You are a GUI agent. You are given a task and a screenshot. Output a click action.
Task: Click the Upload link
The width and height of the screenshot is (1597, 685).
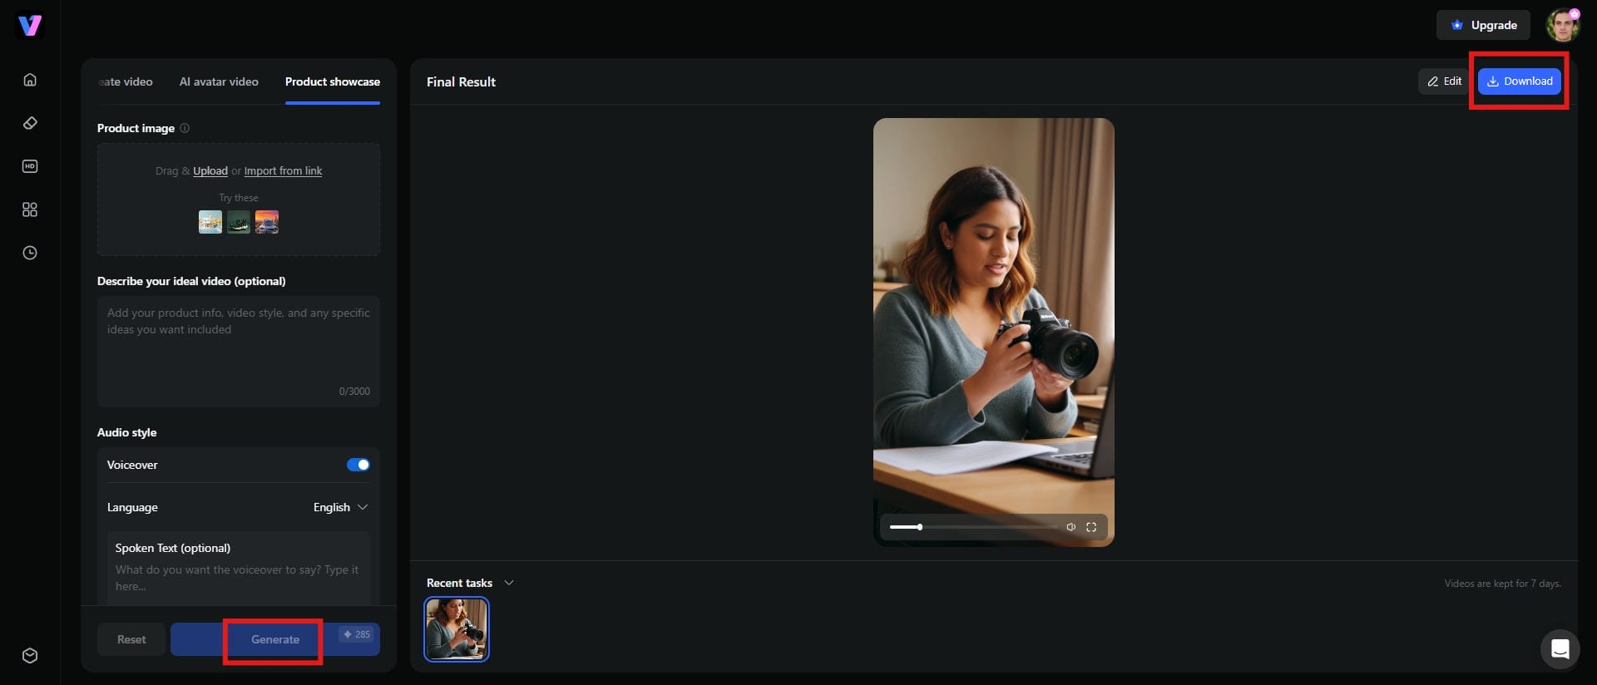(x=210, y=170)
